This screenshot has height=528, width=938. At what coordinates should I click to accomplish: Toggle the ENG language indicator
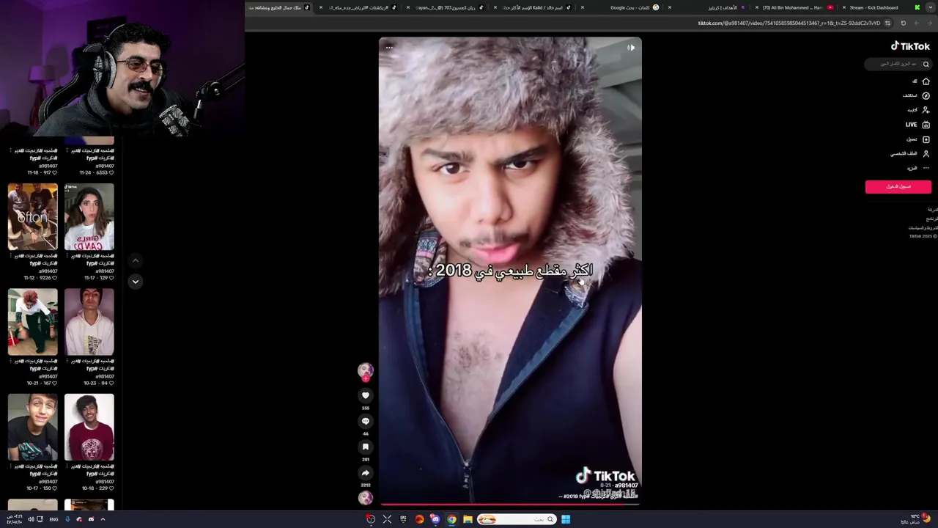pos(53,519)
